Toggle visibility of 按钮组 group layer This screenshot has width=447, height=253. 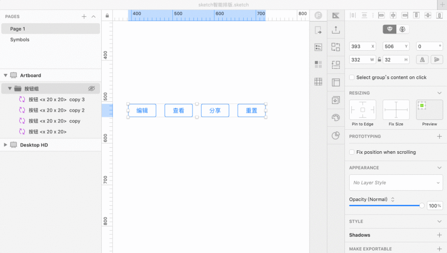click(x=92, y=88)
